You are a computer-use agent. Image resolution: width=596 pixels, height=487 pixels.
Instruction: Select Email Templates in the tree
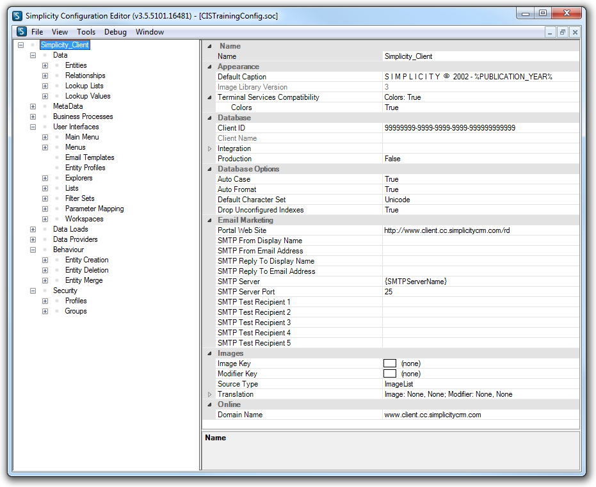90,157
